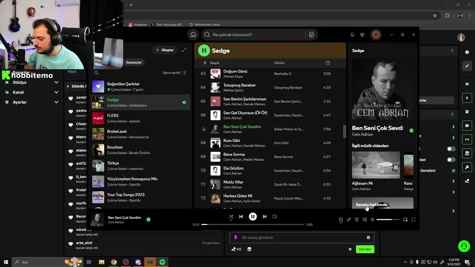The height and width of the screenshot is (267, 475).
Task: Open the Bourbon playlist
Action: coord(140,150)
